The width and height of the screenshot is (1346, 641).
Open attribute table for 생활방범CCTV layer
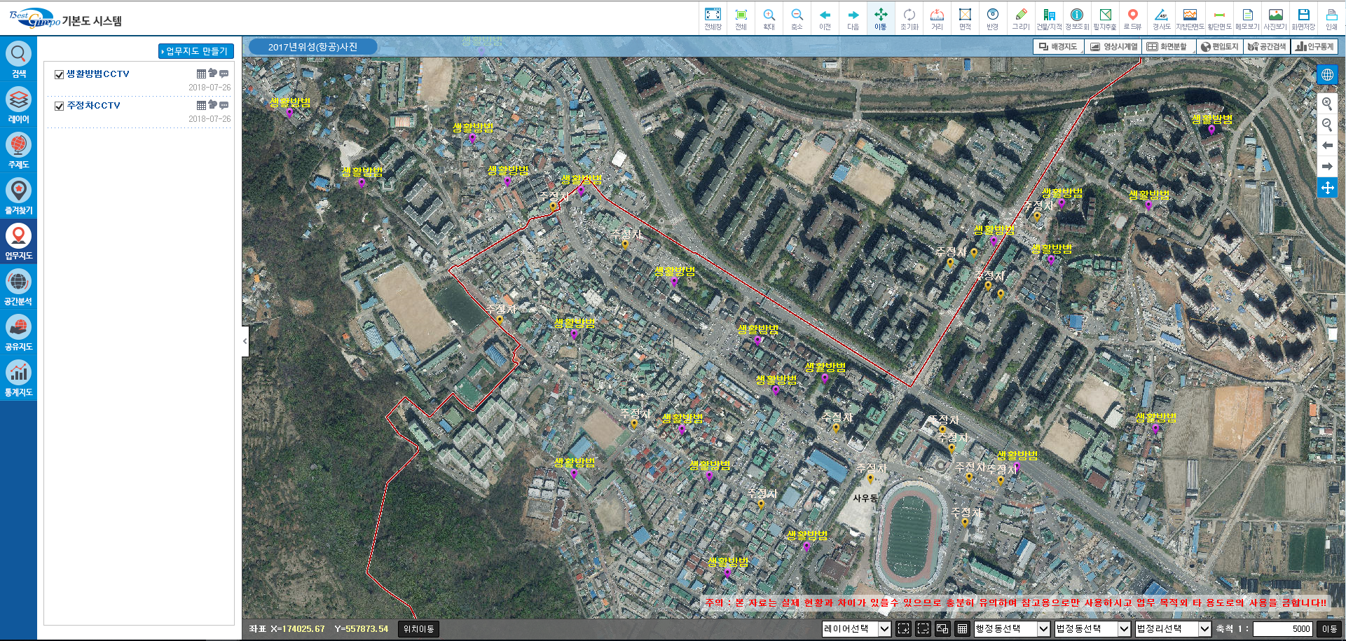tap(201, 74)
